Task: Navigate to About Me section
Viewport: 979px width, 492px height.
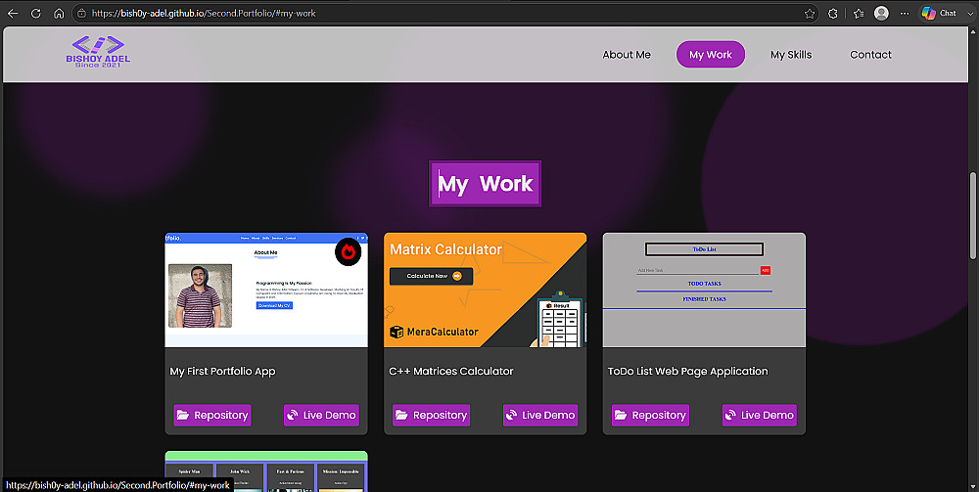Action: point(627,54)
